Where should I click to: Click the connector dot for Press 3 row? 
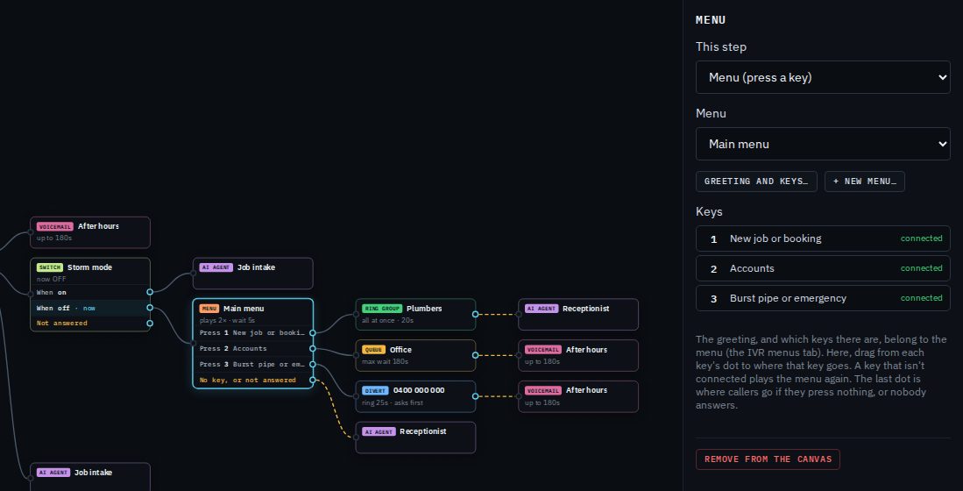(x=313, y=365)
